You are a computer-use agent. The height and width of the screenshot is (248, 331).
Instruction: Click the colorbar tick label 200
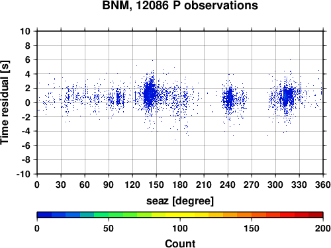tap(323, 228)
